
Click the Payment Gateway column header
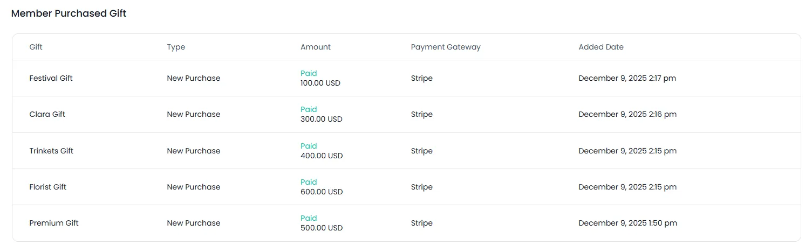point(446,47)
